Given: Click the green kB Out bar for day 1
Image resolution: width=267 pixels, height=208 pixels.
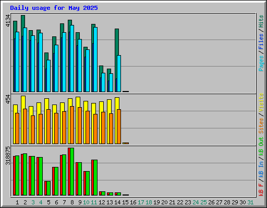Looking at the screenshot, I should (17, 176).
